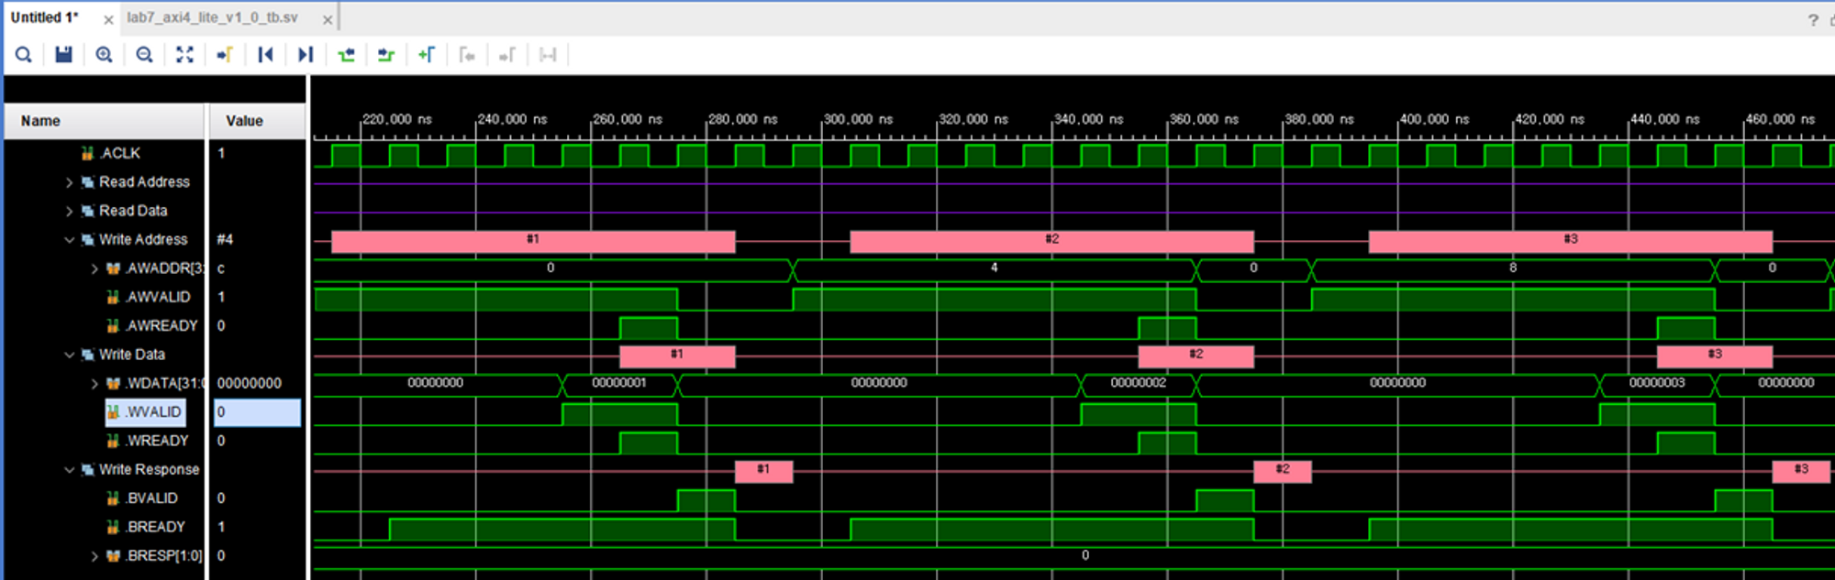Select the WVALID signal name
Image resolution: width=1835 pixels, height=580 pixels.
[x=153, y=412]
